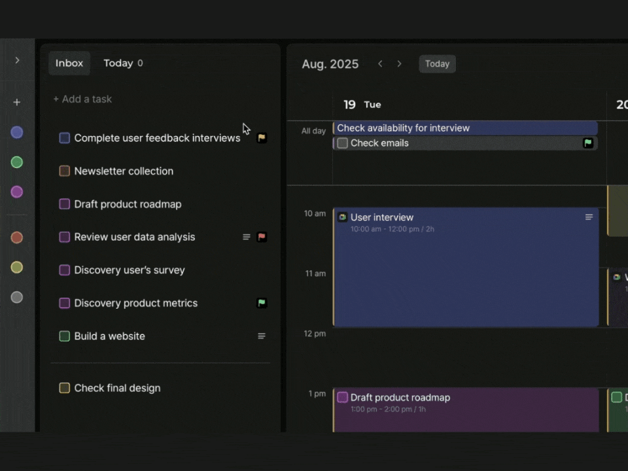Expand the collapsed left sidebar

17,60
